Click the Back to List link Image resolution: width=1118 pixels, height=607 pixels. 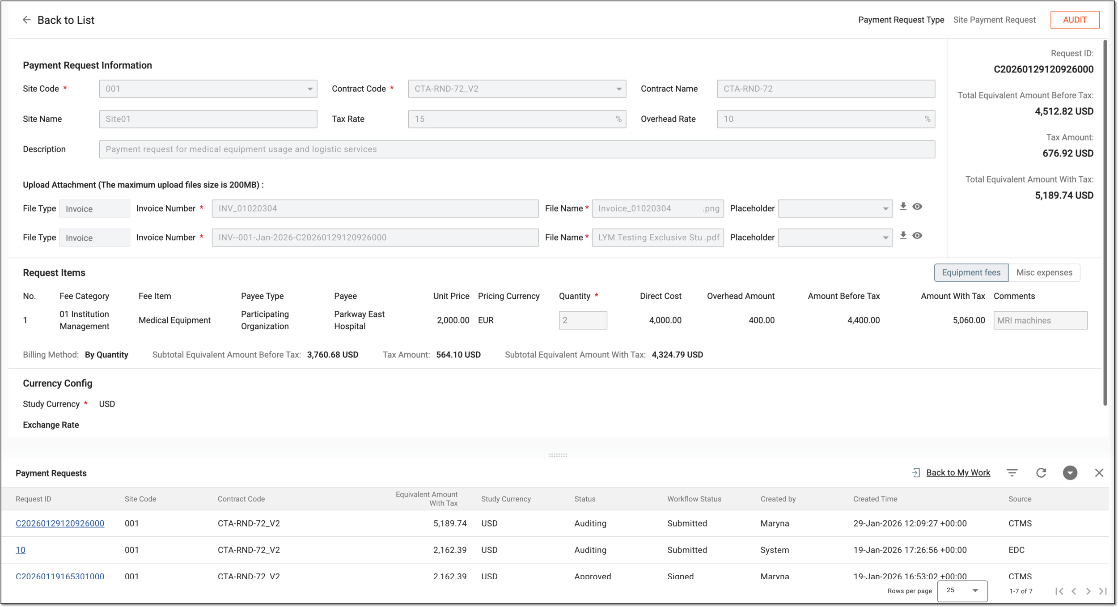click(66, 20)
